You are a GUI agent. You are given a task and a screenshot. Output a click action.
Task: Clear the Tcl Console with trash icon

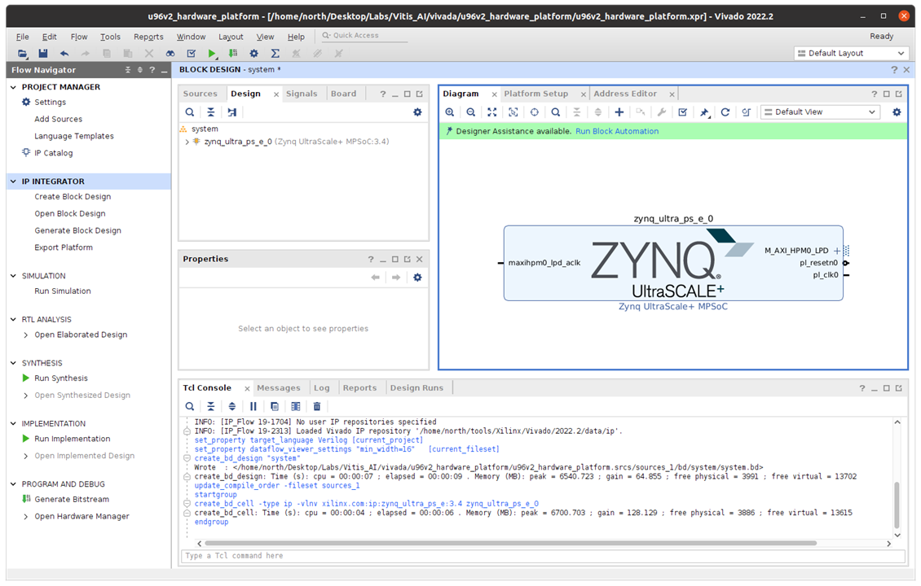316,406
